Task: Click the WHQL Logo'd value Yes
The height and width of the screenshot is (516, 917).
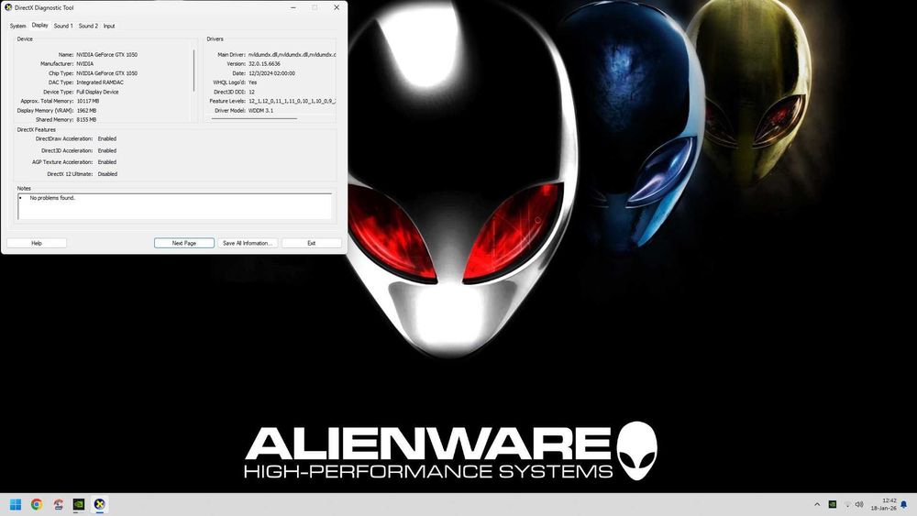Action: (253, 83)
